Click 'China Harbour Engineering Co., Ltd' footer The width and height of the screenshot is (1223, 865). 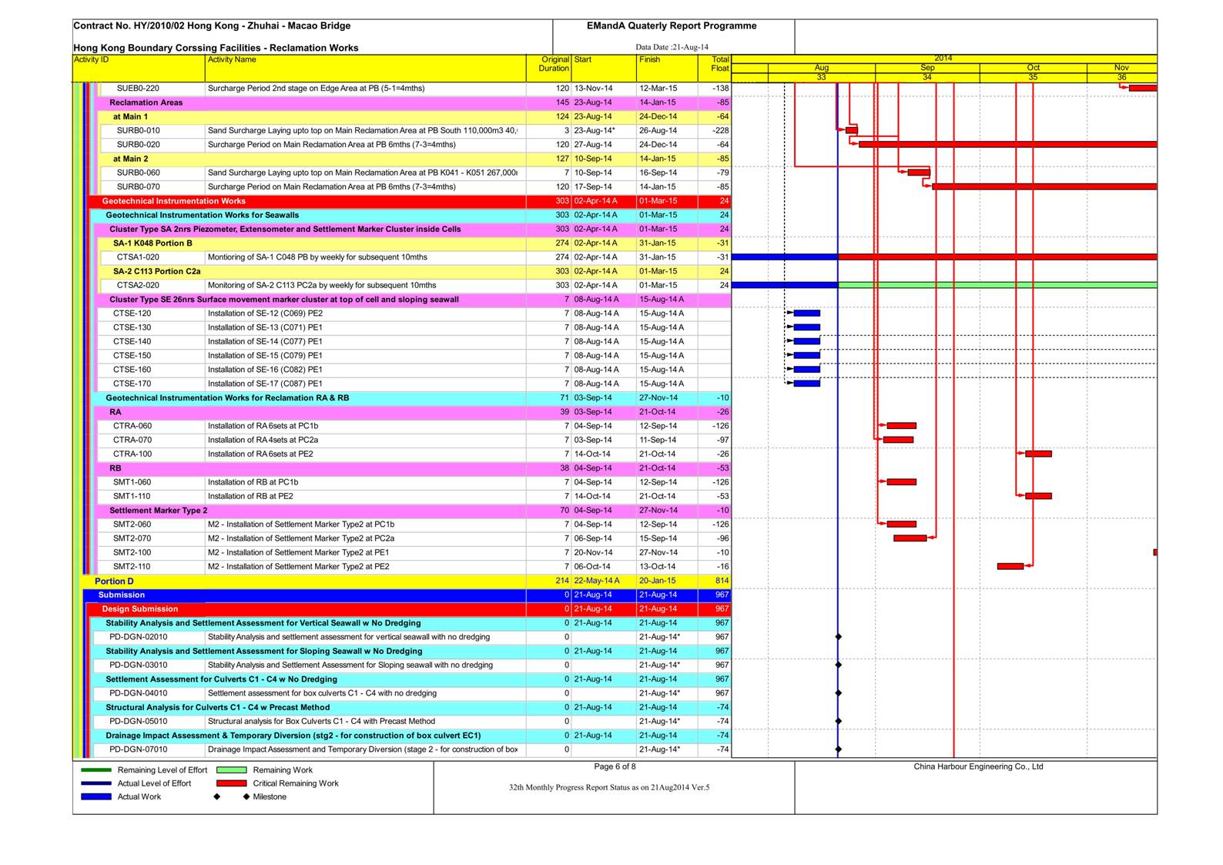978,766
